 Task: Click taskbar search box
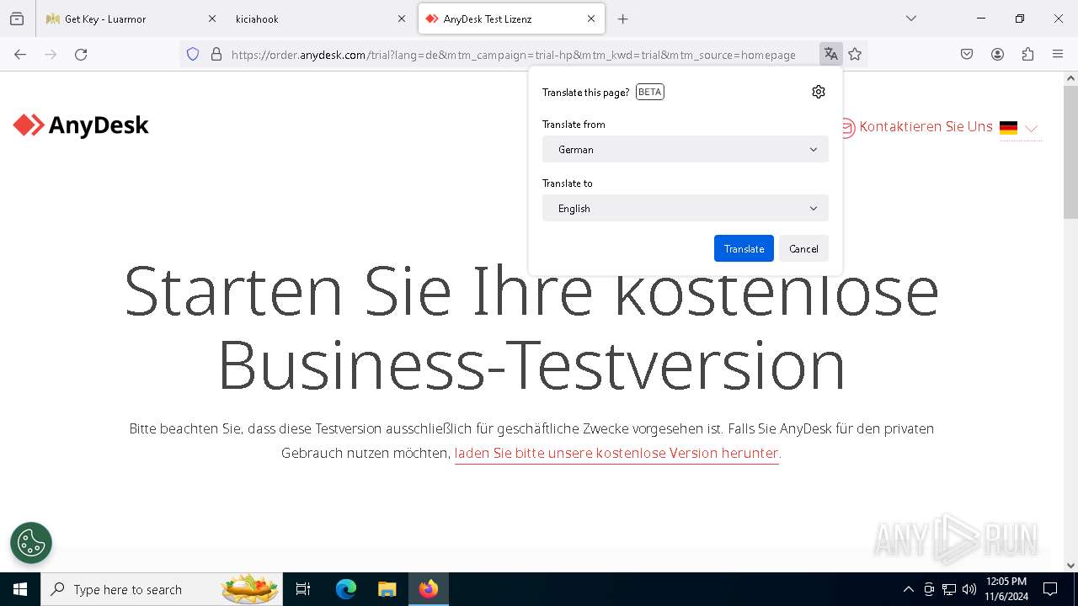click(x=162, y=589)
